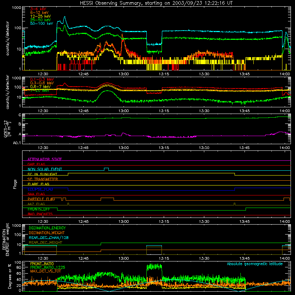Click the 'SC_TRANSMITTER' flag label
The width and height of the screenshot is (295, 295).
coord(43,179)
